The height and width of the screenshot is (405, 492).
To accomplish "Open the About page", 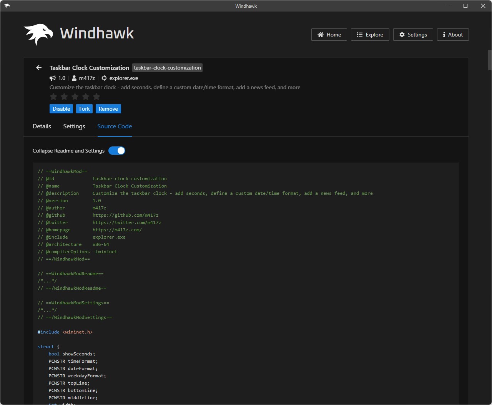I will [453, 35].
